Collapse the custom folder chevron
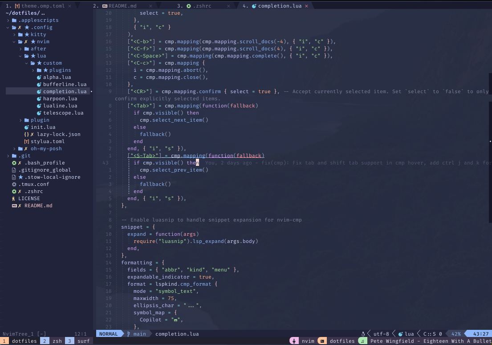Screen dimensions: 492x345 pyautogui.click(x=27, y=63)
